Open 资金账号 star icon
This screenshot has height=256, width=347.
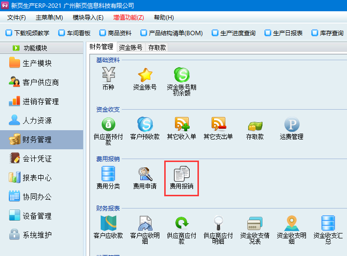pos(145,75)
